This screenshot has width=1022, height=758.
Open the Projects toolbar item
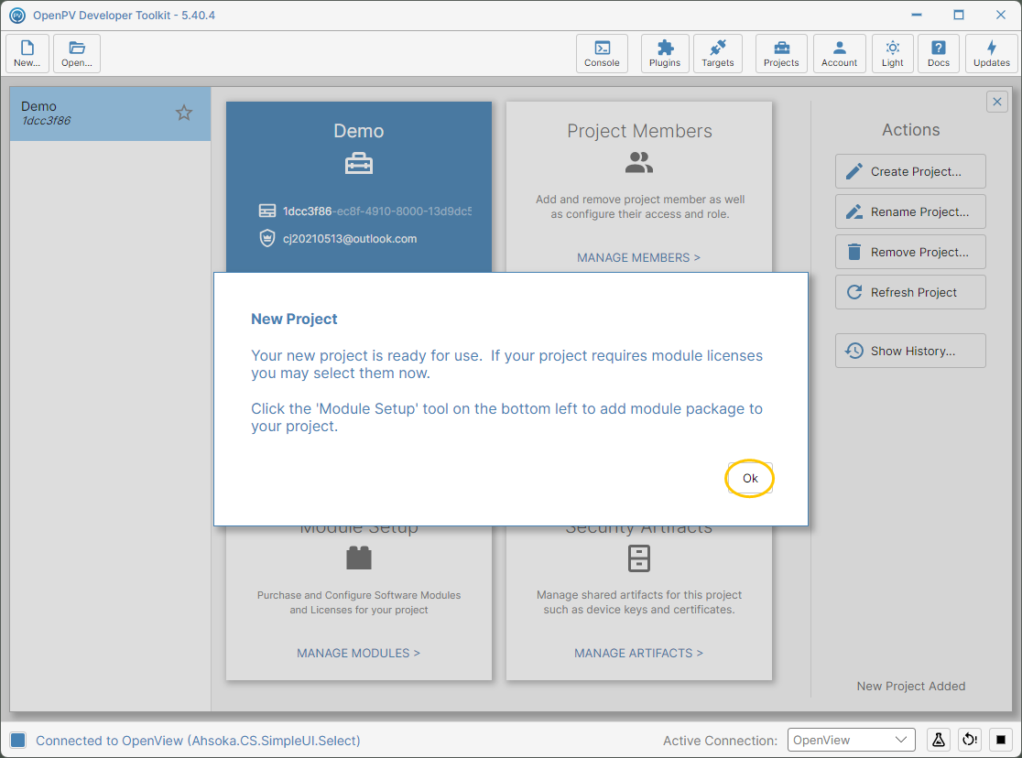781,53
